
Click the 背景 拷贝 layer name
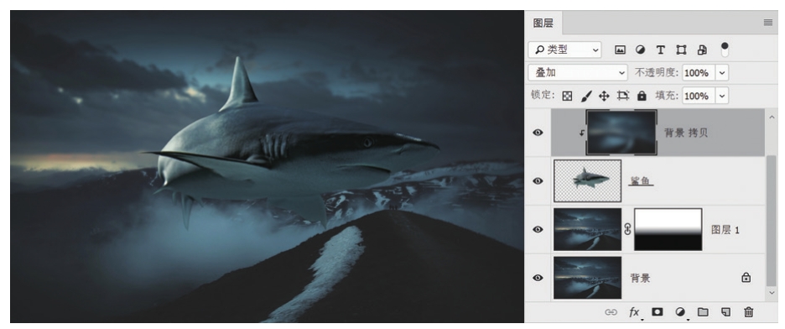coord(686,133)
